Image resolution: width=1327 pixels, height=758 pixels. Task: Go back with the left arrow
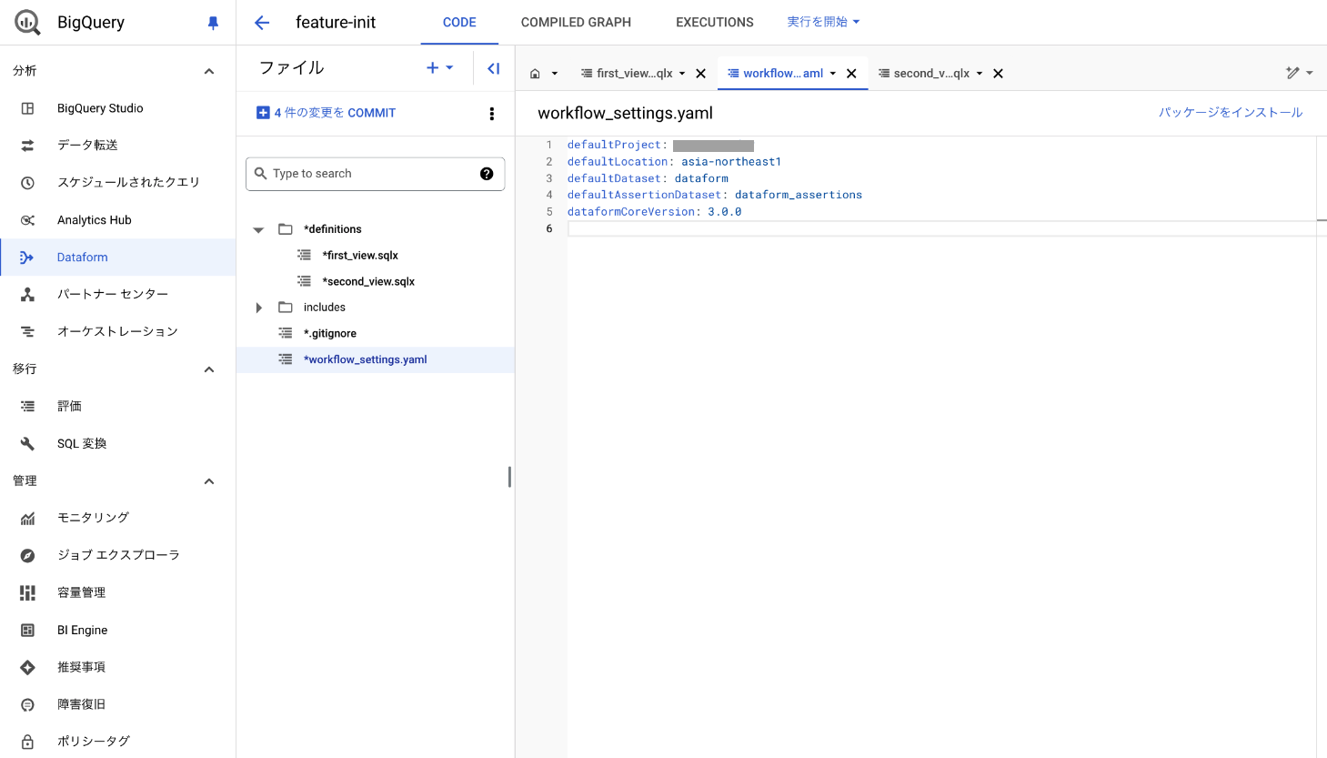262,23
